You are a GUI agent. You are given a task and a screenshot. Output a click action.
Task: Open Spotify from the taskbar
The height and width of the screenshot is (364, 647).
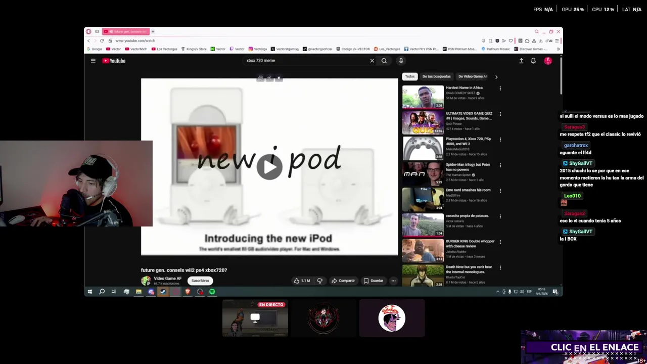(x=212, y=292)
